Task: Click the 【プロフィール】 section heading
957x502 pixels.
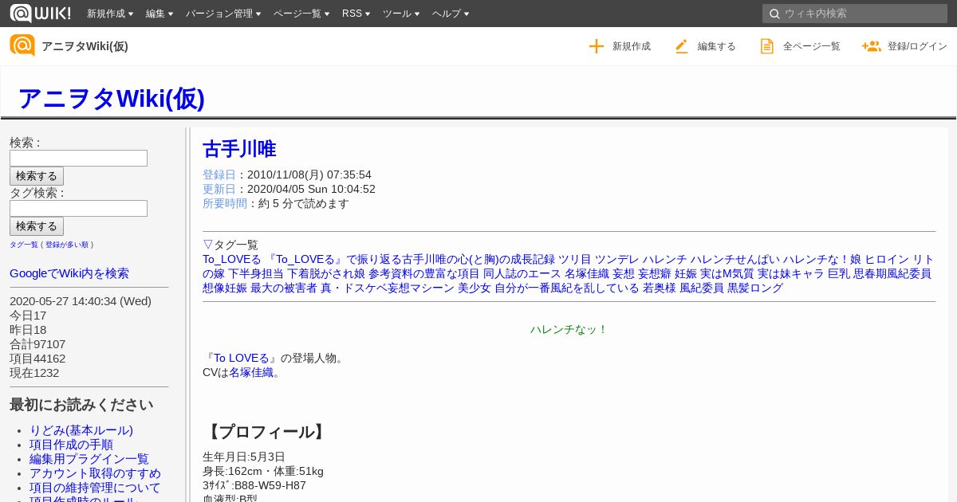Action: [x=266, y=432]
